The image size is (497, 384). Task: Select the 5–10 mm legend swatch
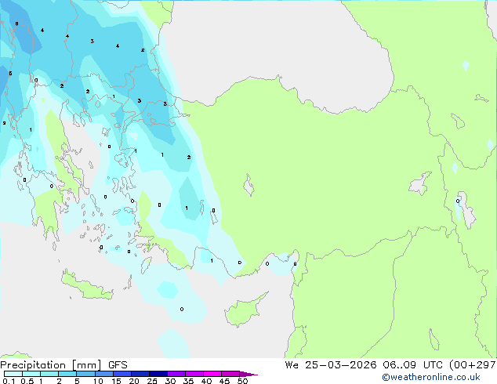pos(85,374)
